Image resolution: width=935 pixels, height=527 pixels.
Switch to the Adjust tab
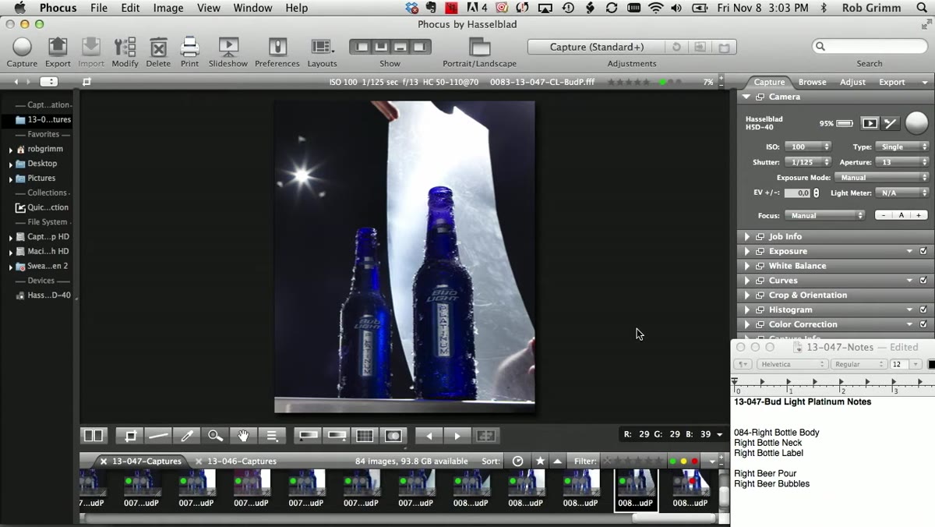[x=852, y=82]
